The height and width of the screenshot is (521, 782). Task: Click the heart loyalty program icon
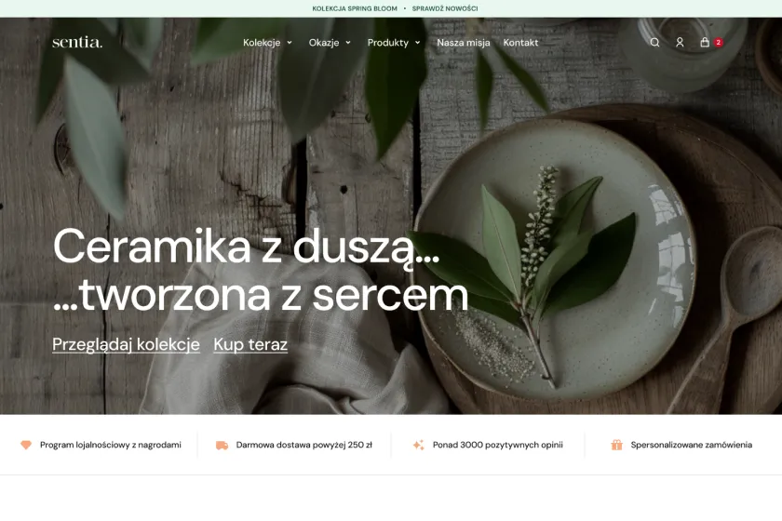click(x=26, y=445)
